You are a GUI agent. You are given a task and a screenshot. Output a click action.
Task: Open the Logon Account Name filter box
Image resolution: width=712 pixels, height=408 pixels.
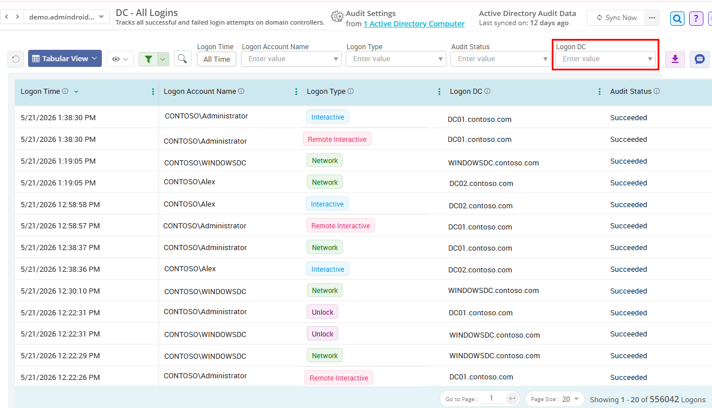click(x=291, y=59)
